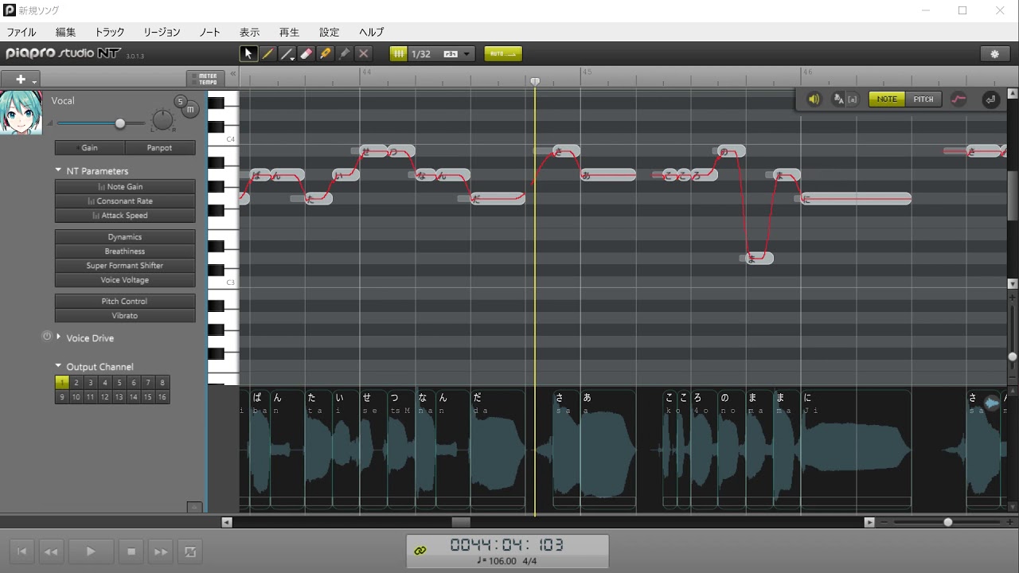Viewport: 1019px width, 573px height.
Task: Open settings with the gear icon
Action: point(995,54)
